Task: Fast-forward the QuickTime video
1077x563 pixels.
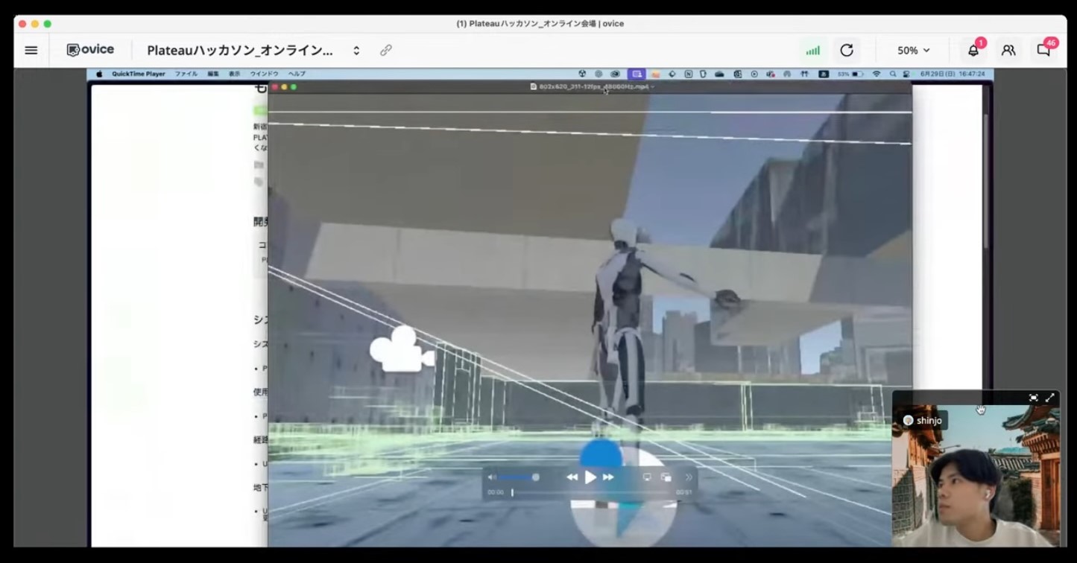Action: click(608, 477)
